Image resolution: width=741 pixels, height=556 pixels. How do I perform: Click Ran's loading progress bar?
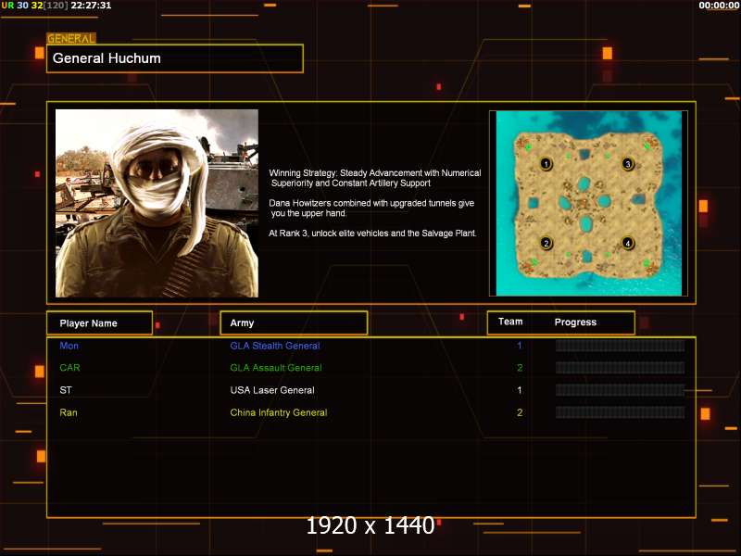tap(620, 412)
